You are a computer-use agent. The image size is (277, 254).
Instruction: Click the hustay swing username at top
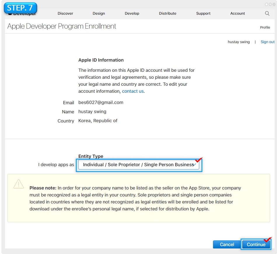click(239, 42)
